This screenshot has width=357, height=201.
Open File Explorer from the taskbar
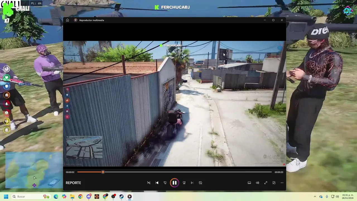tap(72, 197)
